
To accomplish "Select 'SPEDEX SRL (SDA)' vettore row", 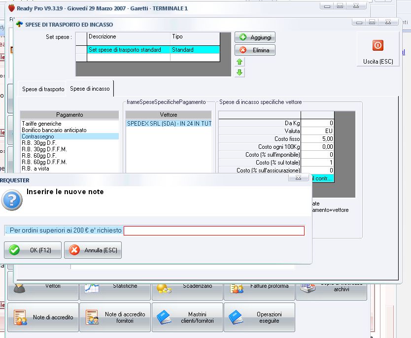I will click(x=169, y=123).
